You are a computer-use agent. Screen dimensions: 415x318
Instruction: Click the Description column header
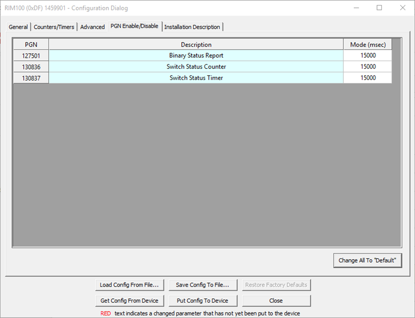196,45
